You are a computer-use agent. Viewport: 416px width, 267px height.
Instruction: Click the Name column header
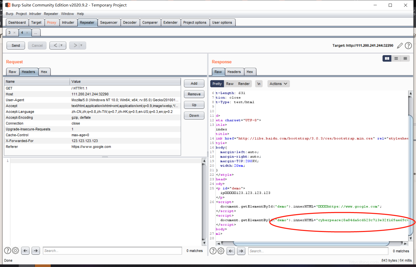[x=37, y=81]
